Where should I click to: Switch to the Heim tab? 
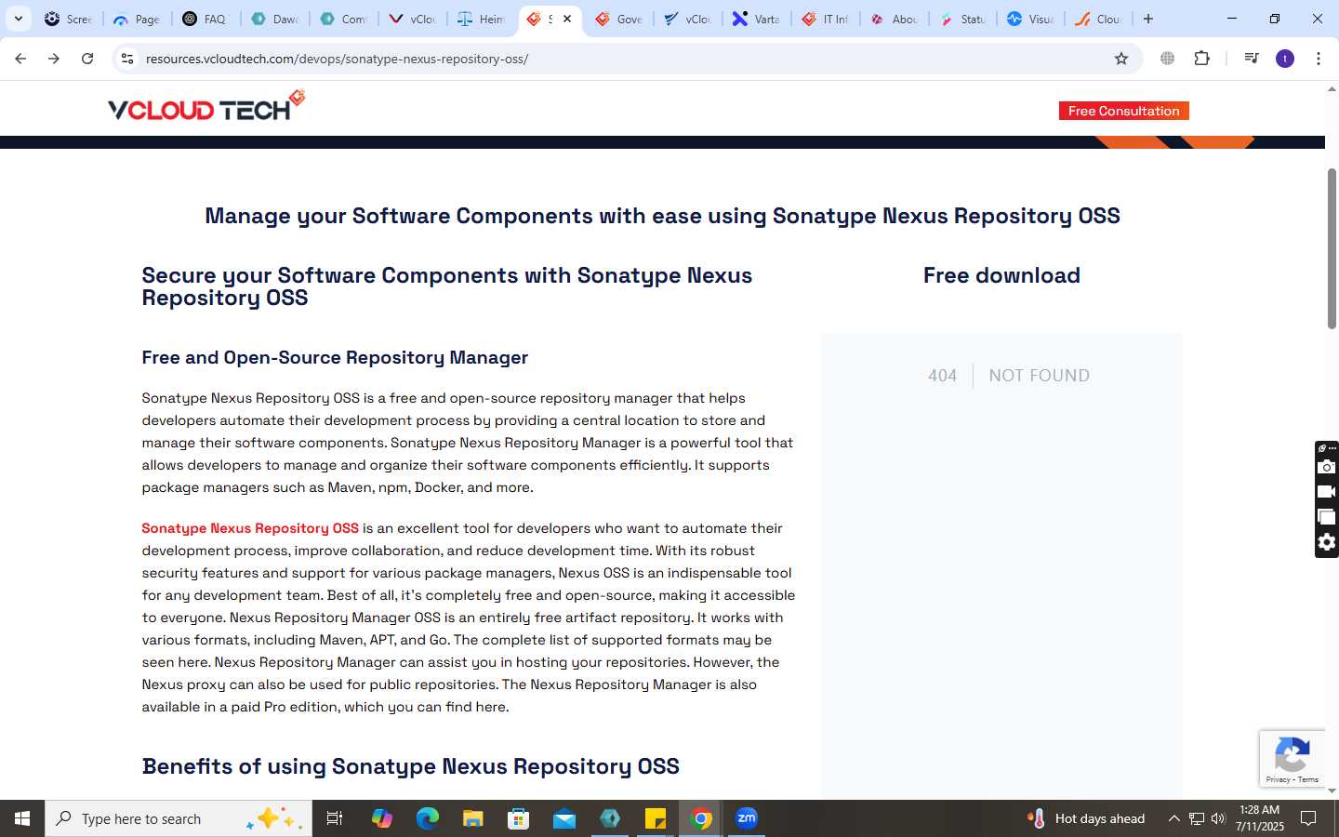(x=481, y=19)
